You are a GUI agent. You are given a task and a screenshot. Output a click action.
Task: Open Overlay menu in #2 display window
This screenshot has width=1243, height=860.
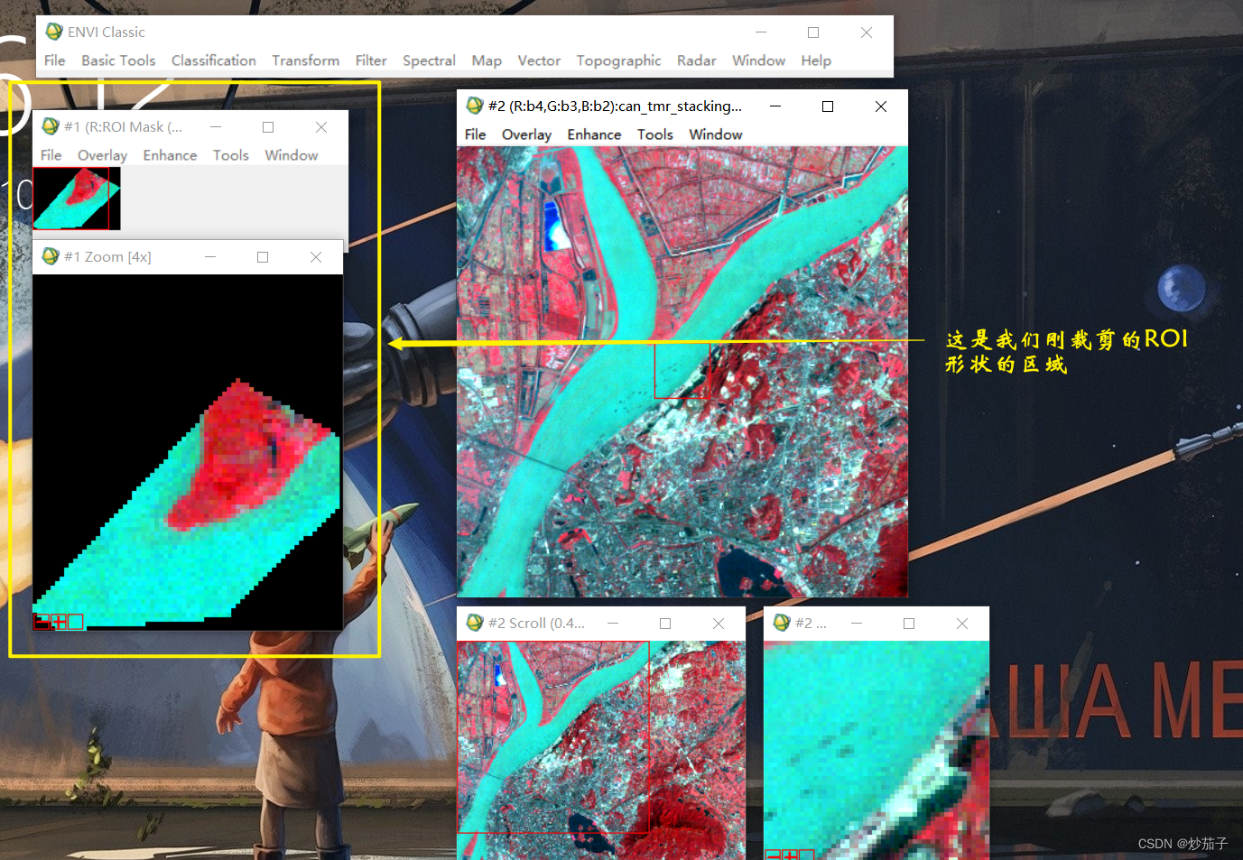pyautogui.click(x=527, y=134)
